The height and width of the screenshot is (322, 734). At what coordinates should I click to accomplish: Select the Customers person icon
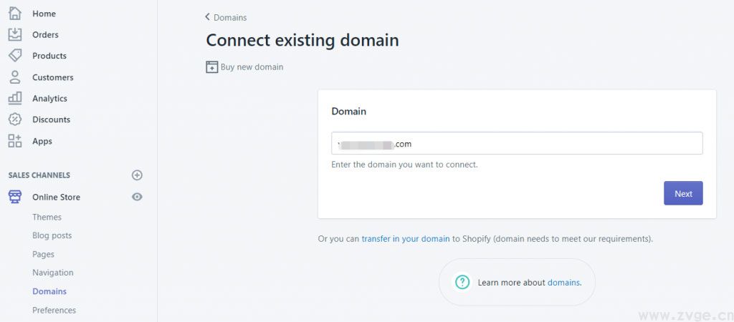click(15, 77)
